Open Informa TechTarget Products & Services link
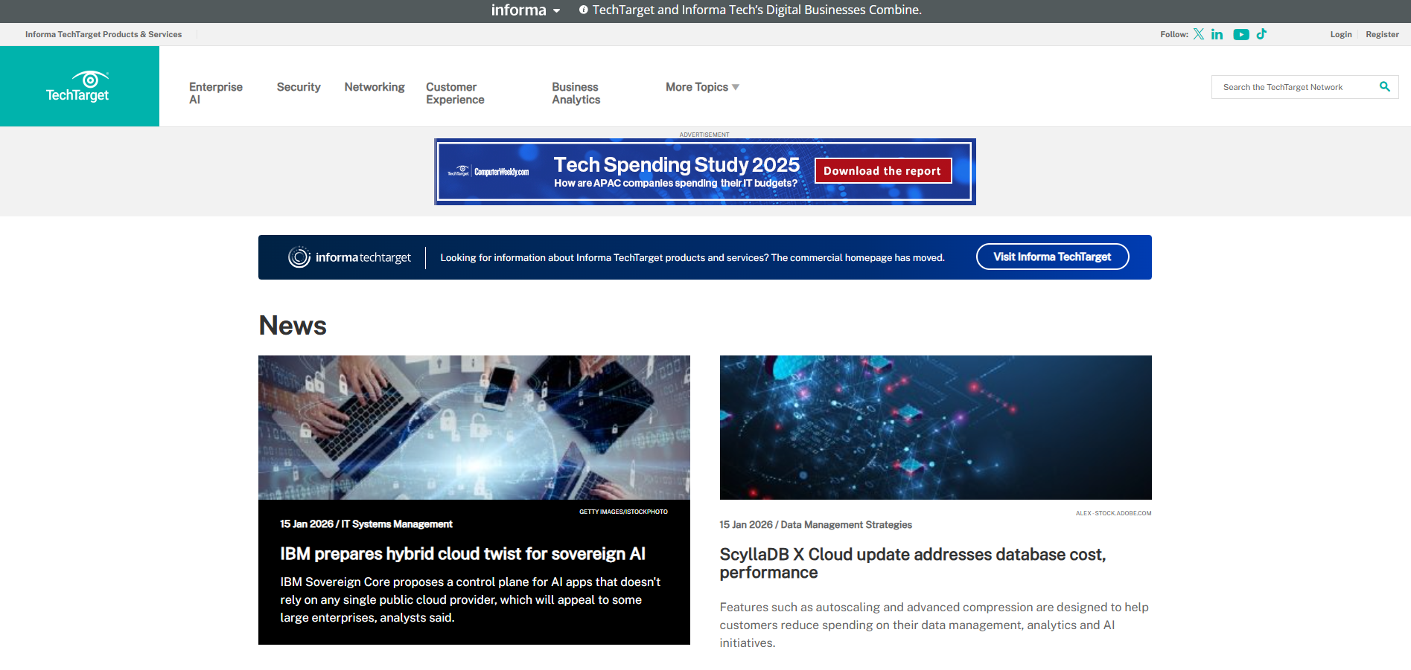 103,34
